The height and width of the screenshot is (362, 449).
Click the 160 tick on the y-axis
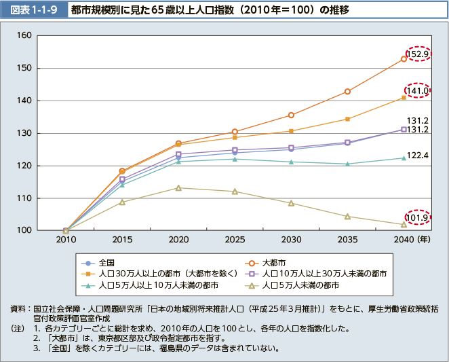[x=24, y=35]
